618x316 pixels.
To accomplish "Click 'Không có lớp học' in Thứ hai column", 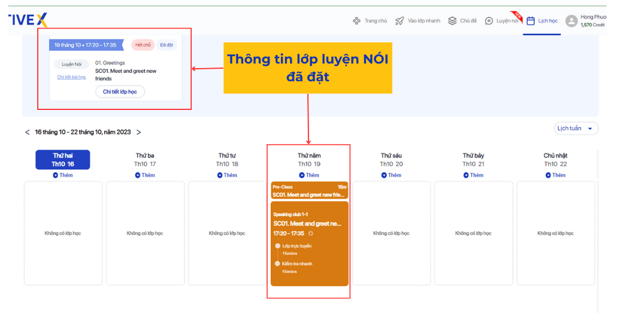I will 63,233.
